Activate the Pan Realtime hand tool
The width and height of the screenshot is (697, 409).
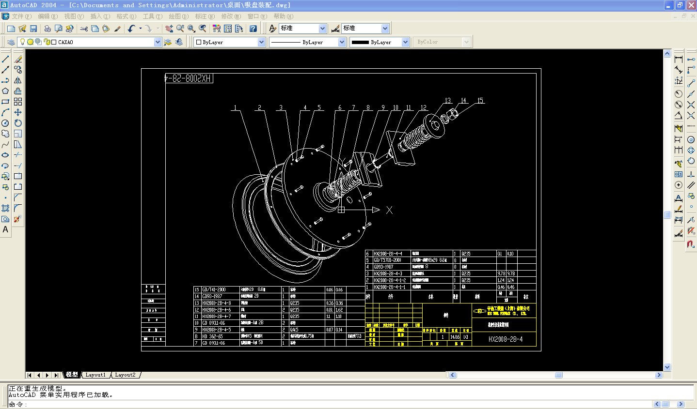click(x=169, y=29)
